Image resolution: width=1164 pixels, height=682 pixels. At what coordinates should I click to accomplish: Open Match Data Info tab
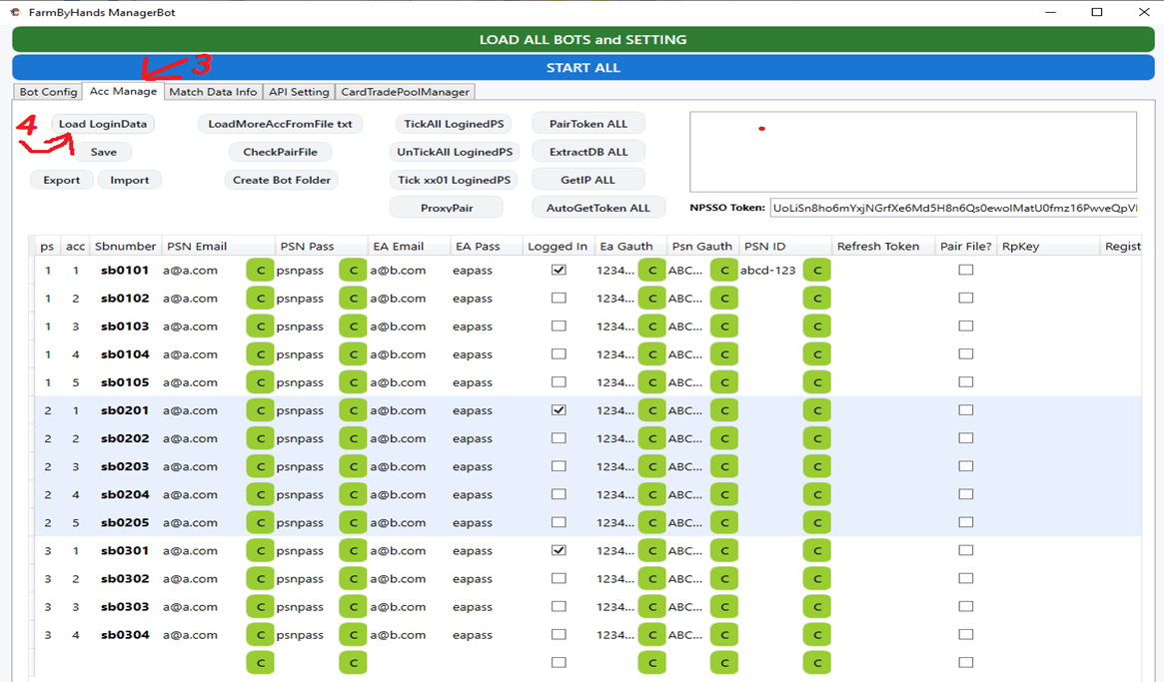pos(213,92)
